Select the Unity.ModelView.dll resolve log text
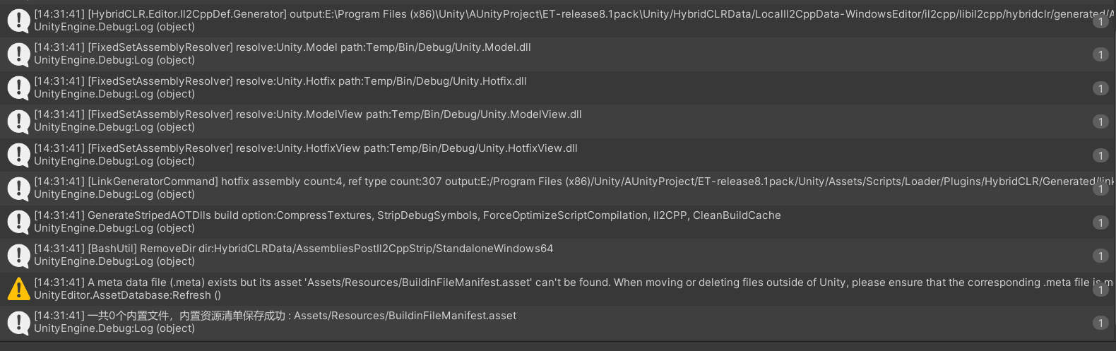Viewport: 1116px width, 351px height. tap(308, 121)
